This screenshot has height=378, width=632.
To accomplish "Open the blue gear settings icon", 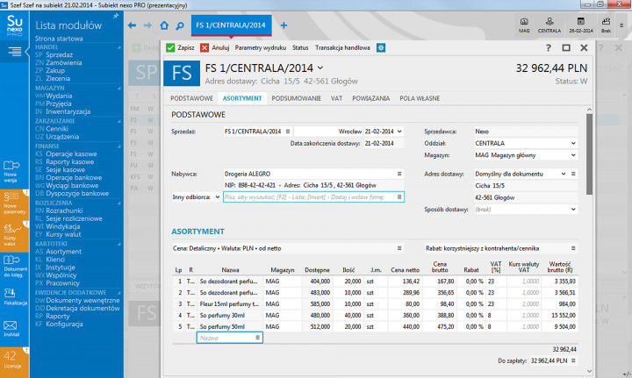I will pyautogui.click(x=380, y=47).
